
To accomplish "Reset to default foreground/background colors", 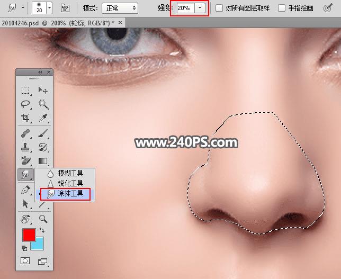I will [24, 248].
